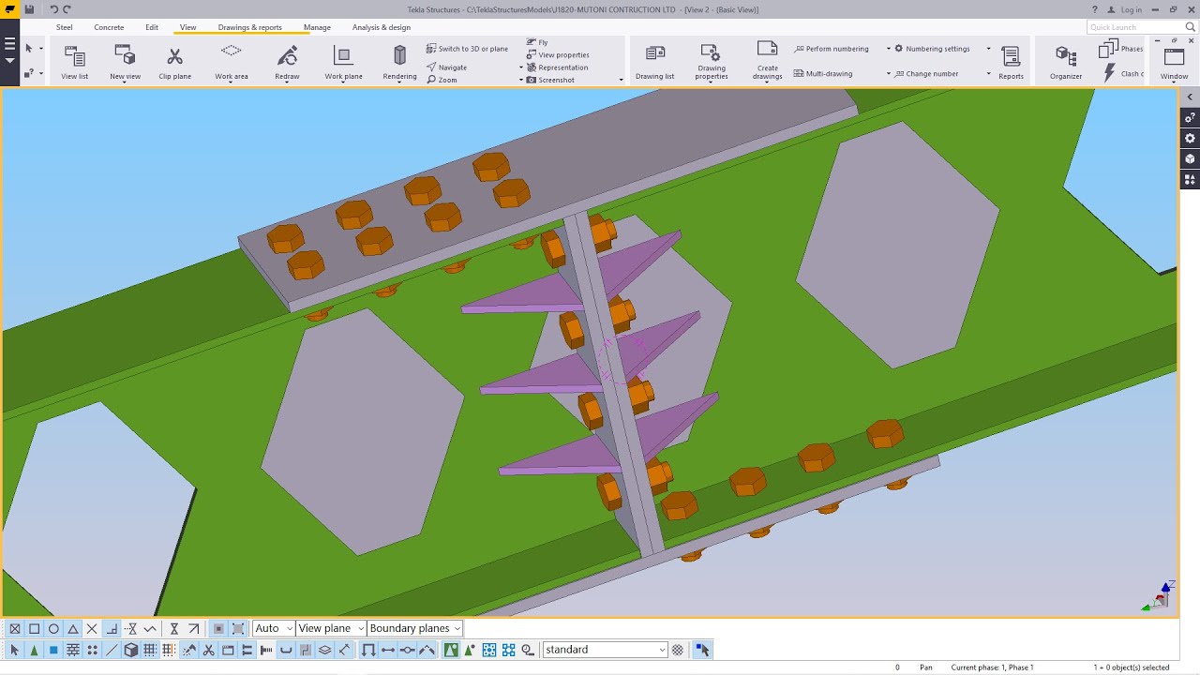1200x675 pixels.
Task: Click the Representation command
Action: click(557, 67)
